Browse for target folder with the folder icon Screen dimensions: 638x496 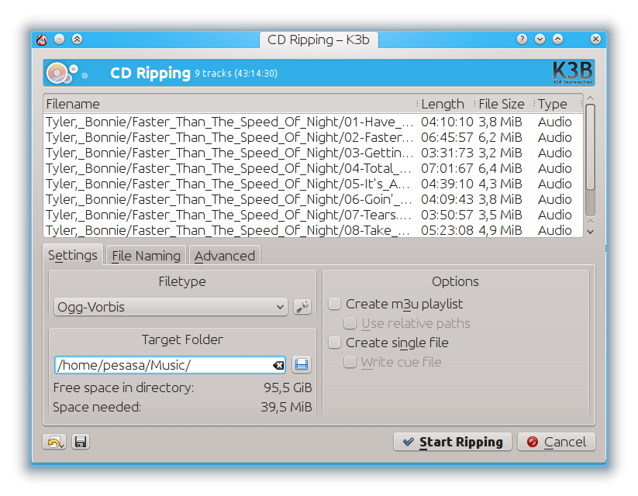302,364
